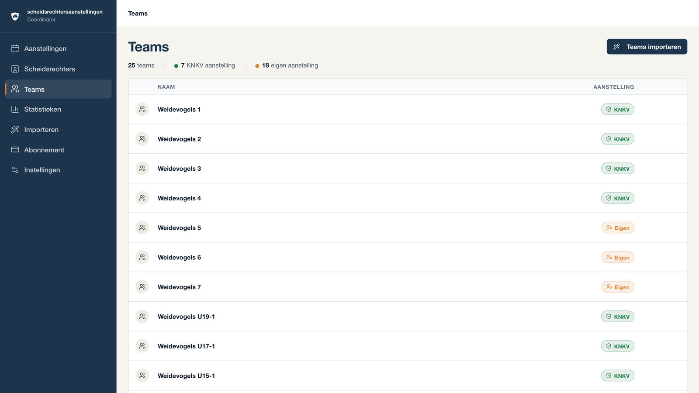Viewport: 699px width, 393px height.
Task: Click the Importeren magic wand icon
Action: (x=15, y=129)
